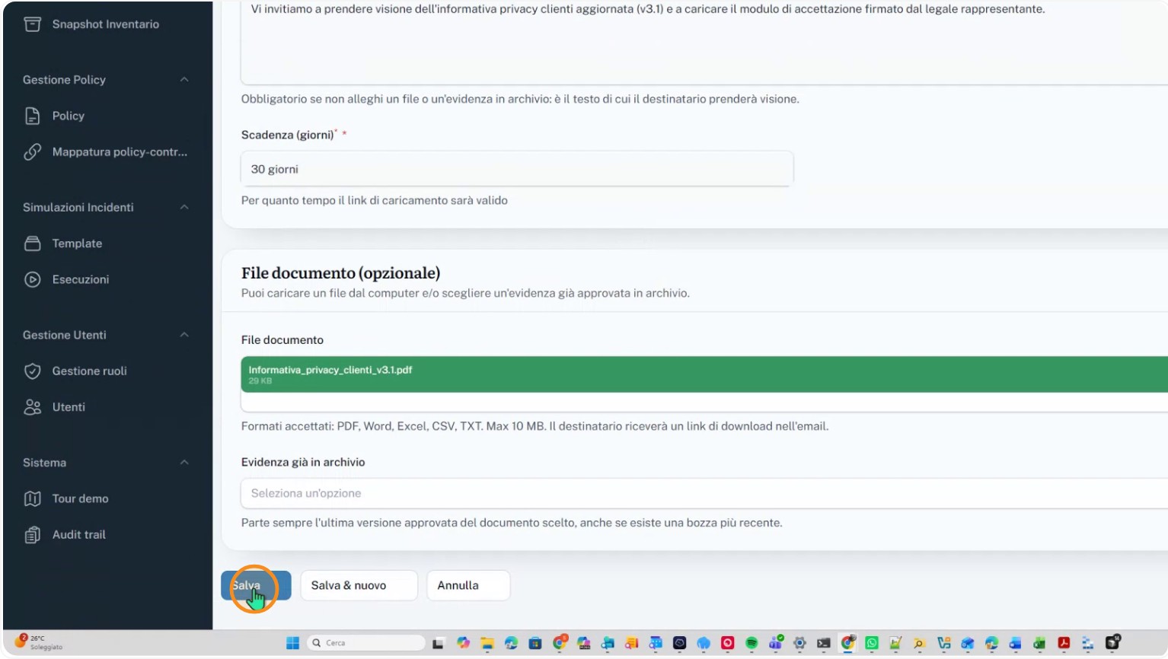Click the message text area
The width and height of the screenshot is (1168, 659).
tap(704, 42)
